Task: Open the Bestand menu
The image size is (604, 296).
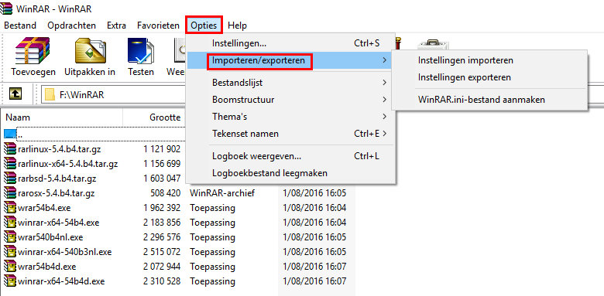Action: 20,26
